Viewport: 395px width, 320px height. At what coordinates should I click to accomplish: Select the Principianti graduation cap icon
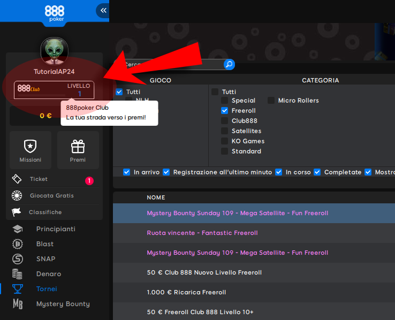pos(18,229)
